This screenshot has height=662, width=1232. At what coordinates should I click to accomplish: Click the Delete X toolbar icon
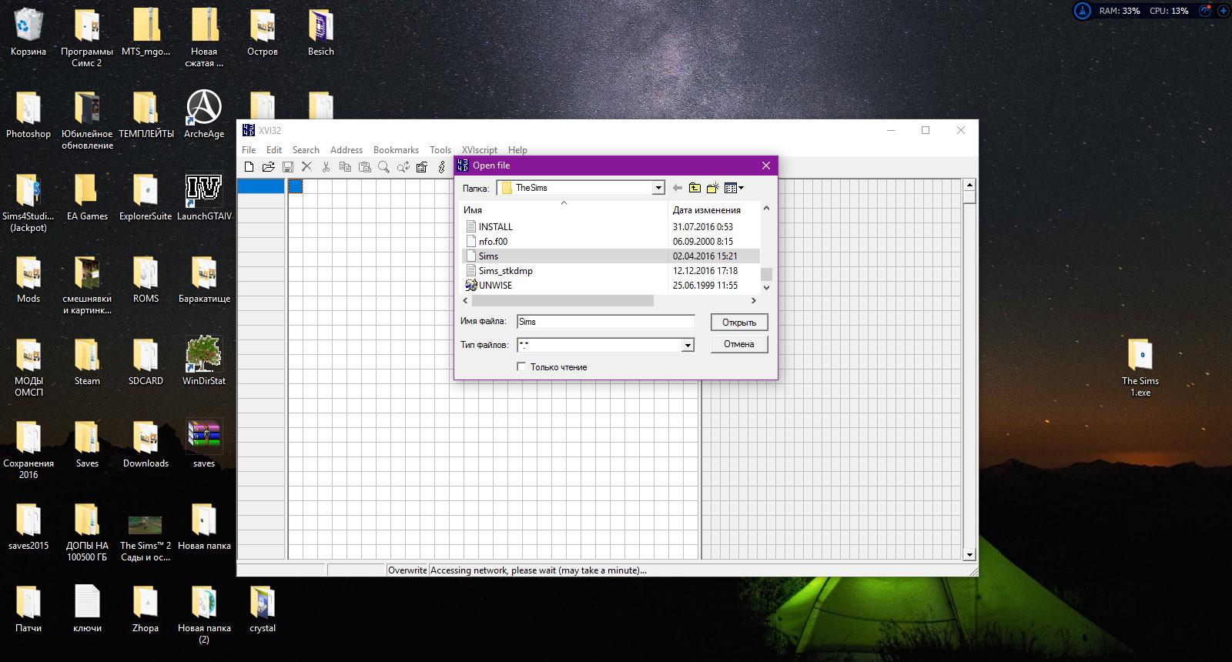click(x=306, y=167)
